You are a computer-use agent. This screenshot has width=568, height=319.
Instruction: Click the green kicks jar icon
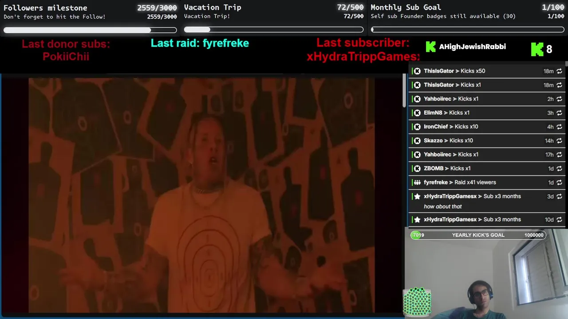point(417,302)
